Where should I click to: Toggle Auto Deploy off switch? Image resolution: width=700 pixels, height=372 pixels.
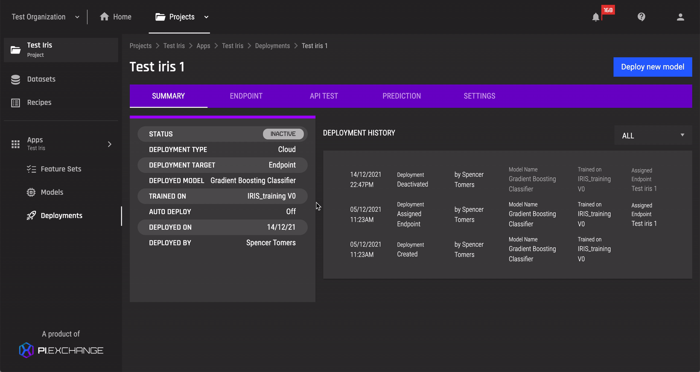point(291,211)
